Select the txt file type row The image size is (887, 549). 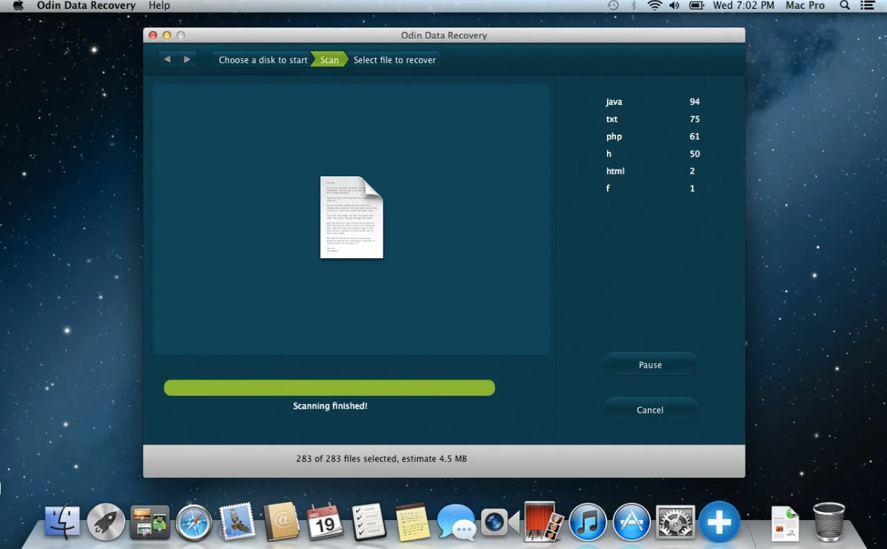(653, 119)
